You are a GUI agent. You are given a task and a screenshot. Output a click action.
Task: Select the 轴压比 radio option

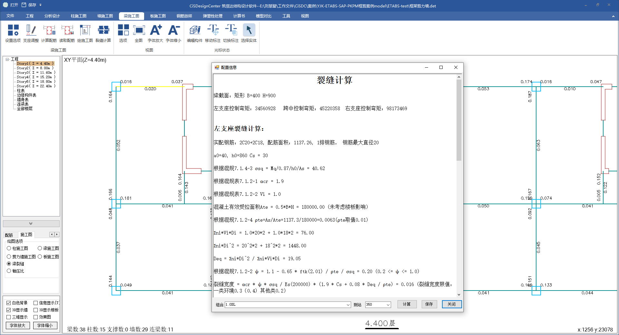pos(9,271)
